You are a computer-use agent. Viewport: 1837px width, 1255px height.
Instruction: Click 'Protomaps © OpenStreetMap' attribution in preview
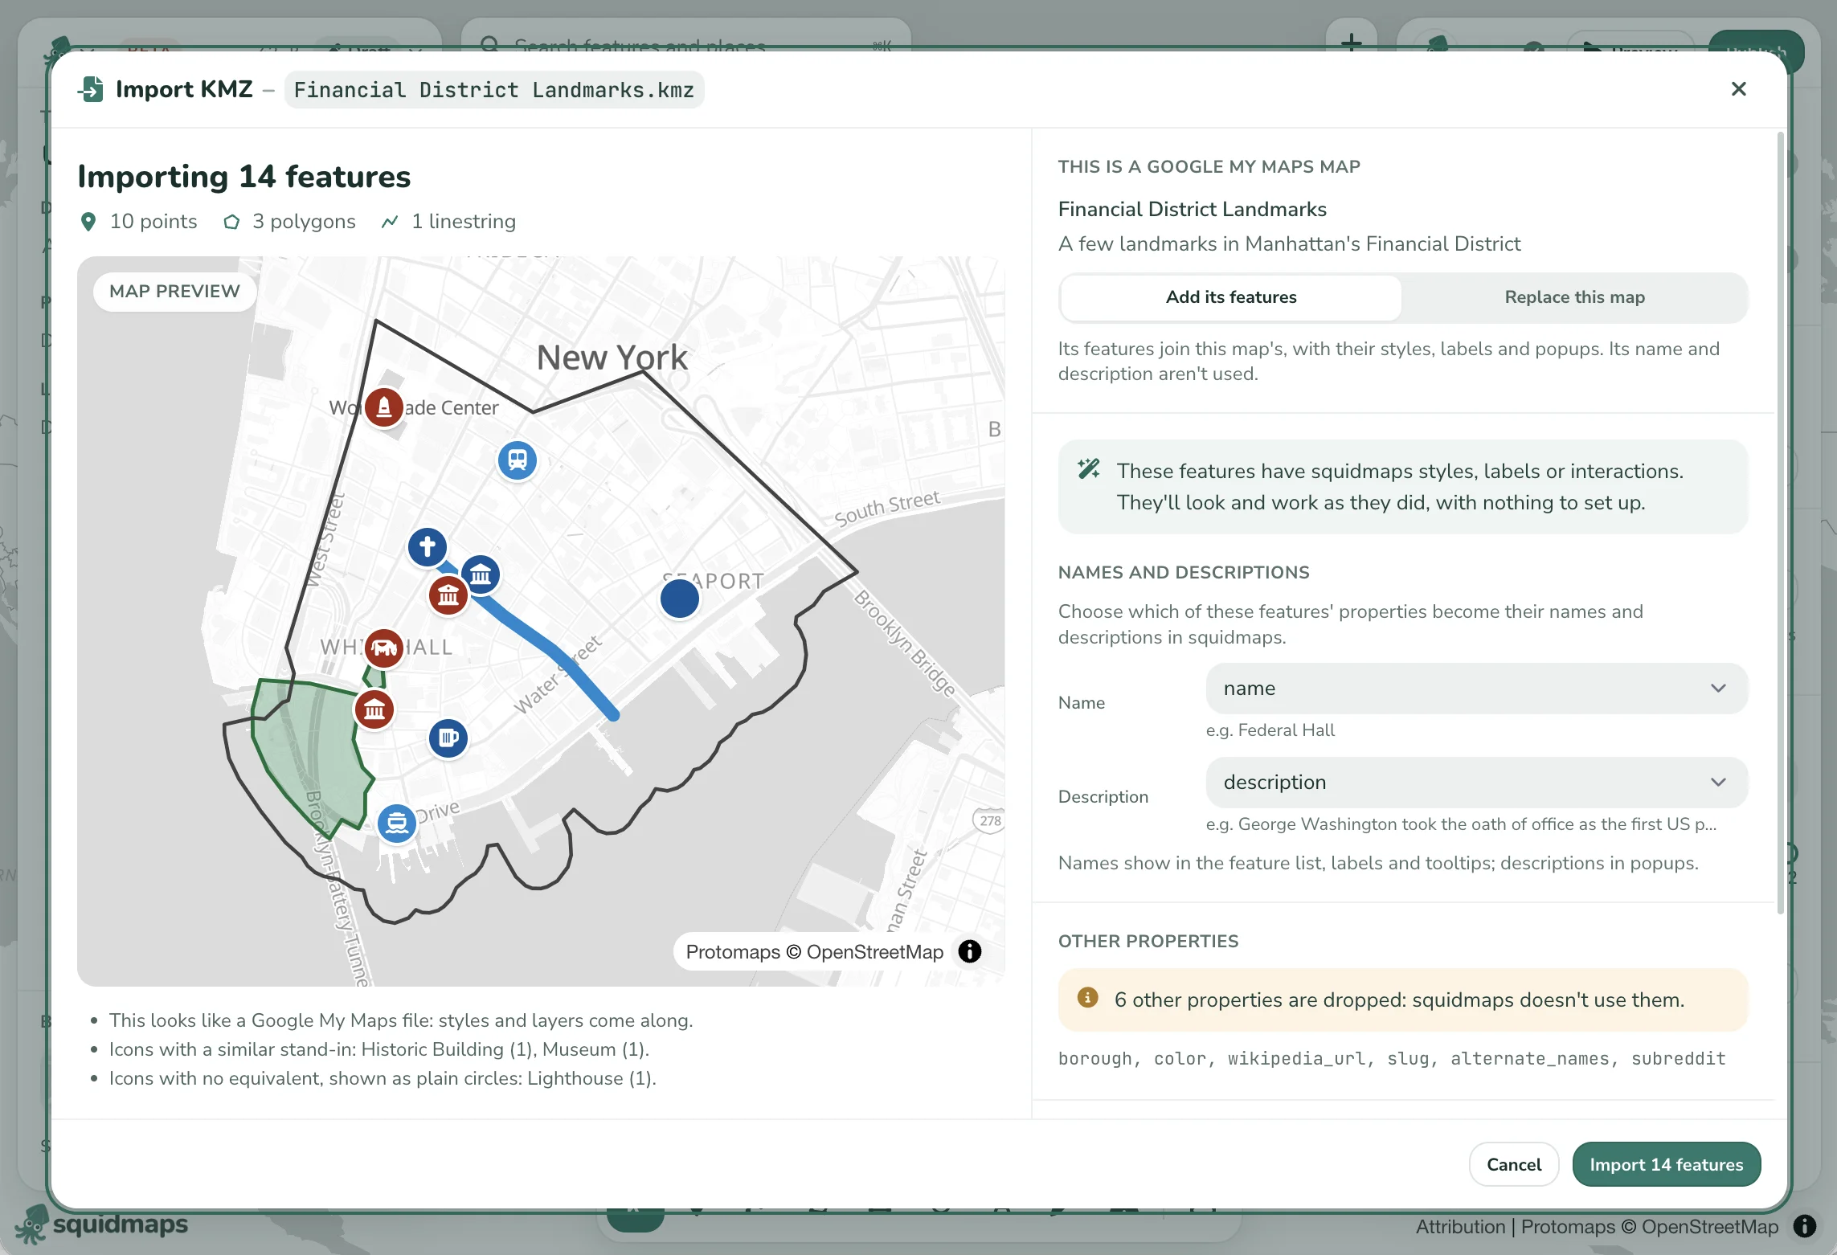[x=815, y=952]
